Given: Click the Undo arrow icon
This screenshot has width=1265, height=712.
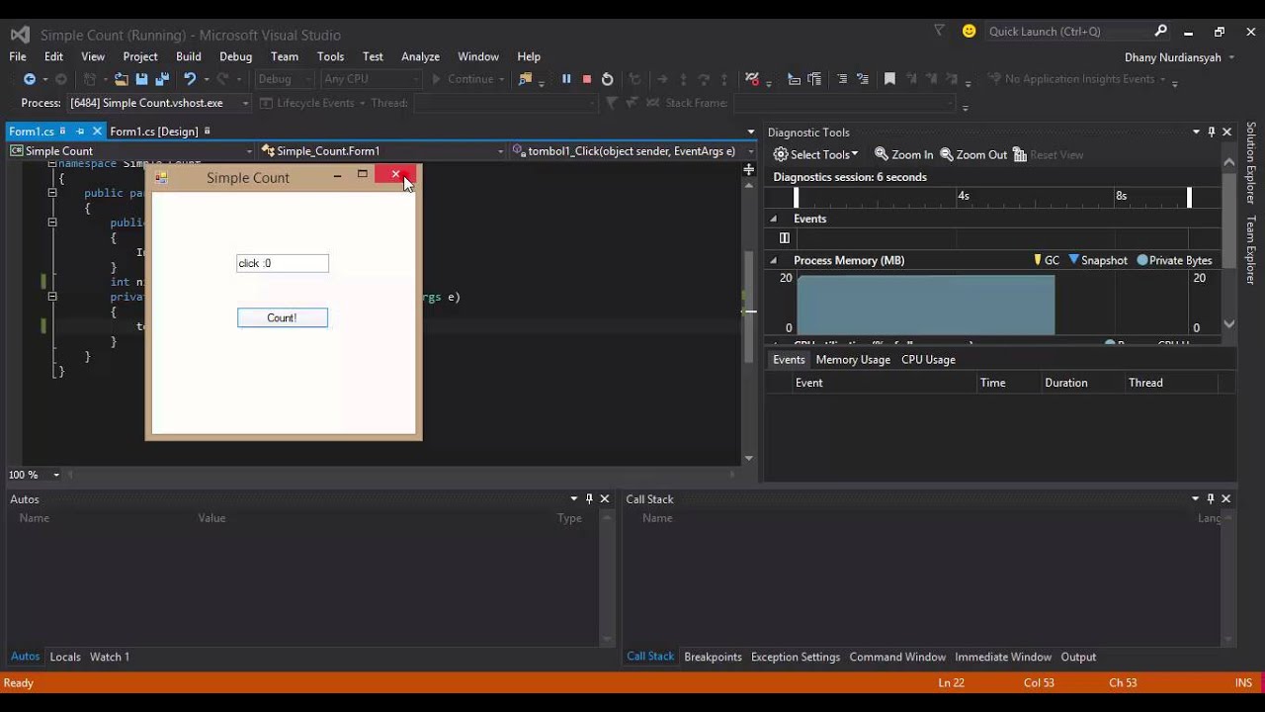Looking at the screenshot, I should point(189,79).
